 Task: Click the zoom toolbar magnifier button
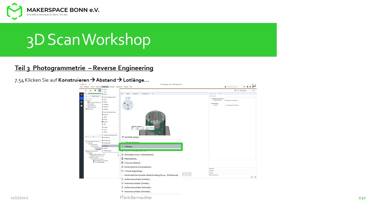pyautogui.click(x=100, y=90)
